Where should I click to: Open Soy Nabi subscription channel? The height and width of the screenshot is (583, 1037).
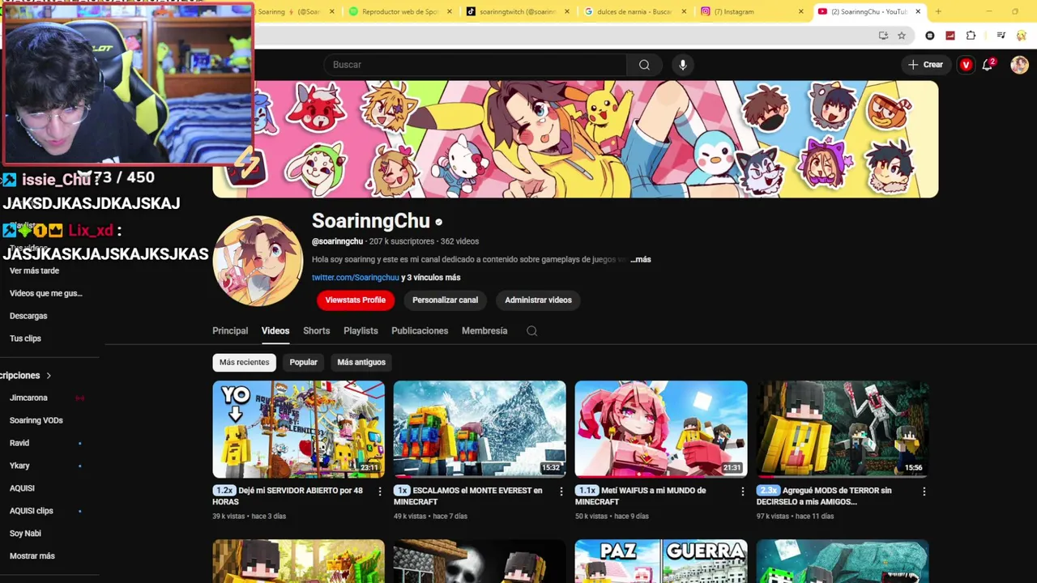pyautogui.click(x=25, y=534)
